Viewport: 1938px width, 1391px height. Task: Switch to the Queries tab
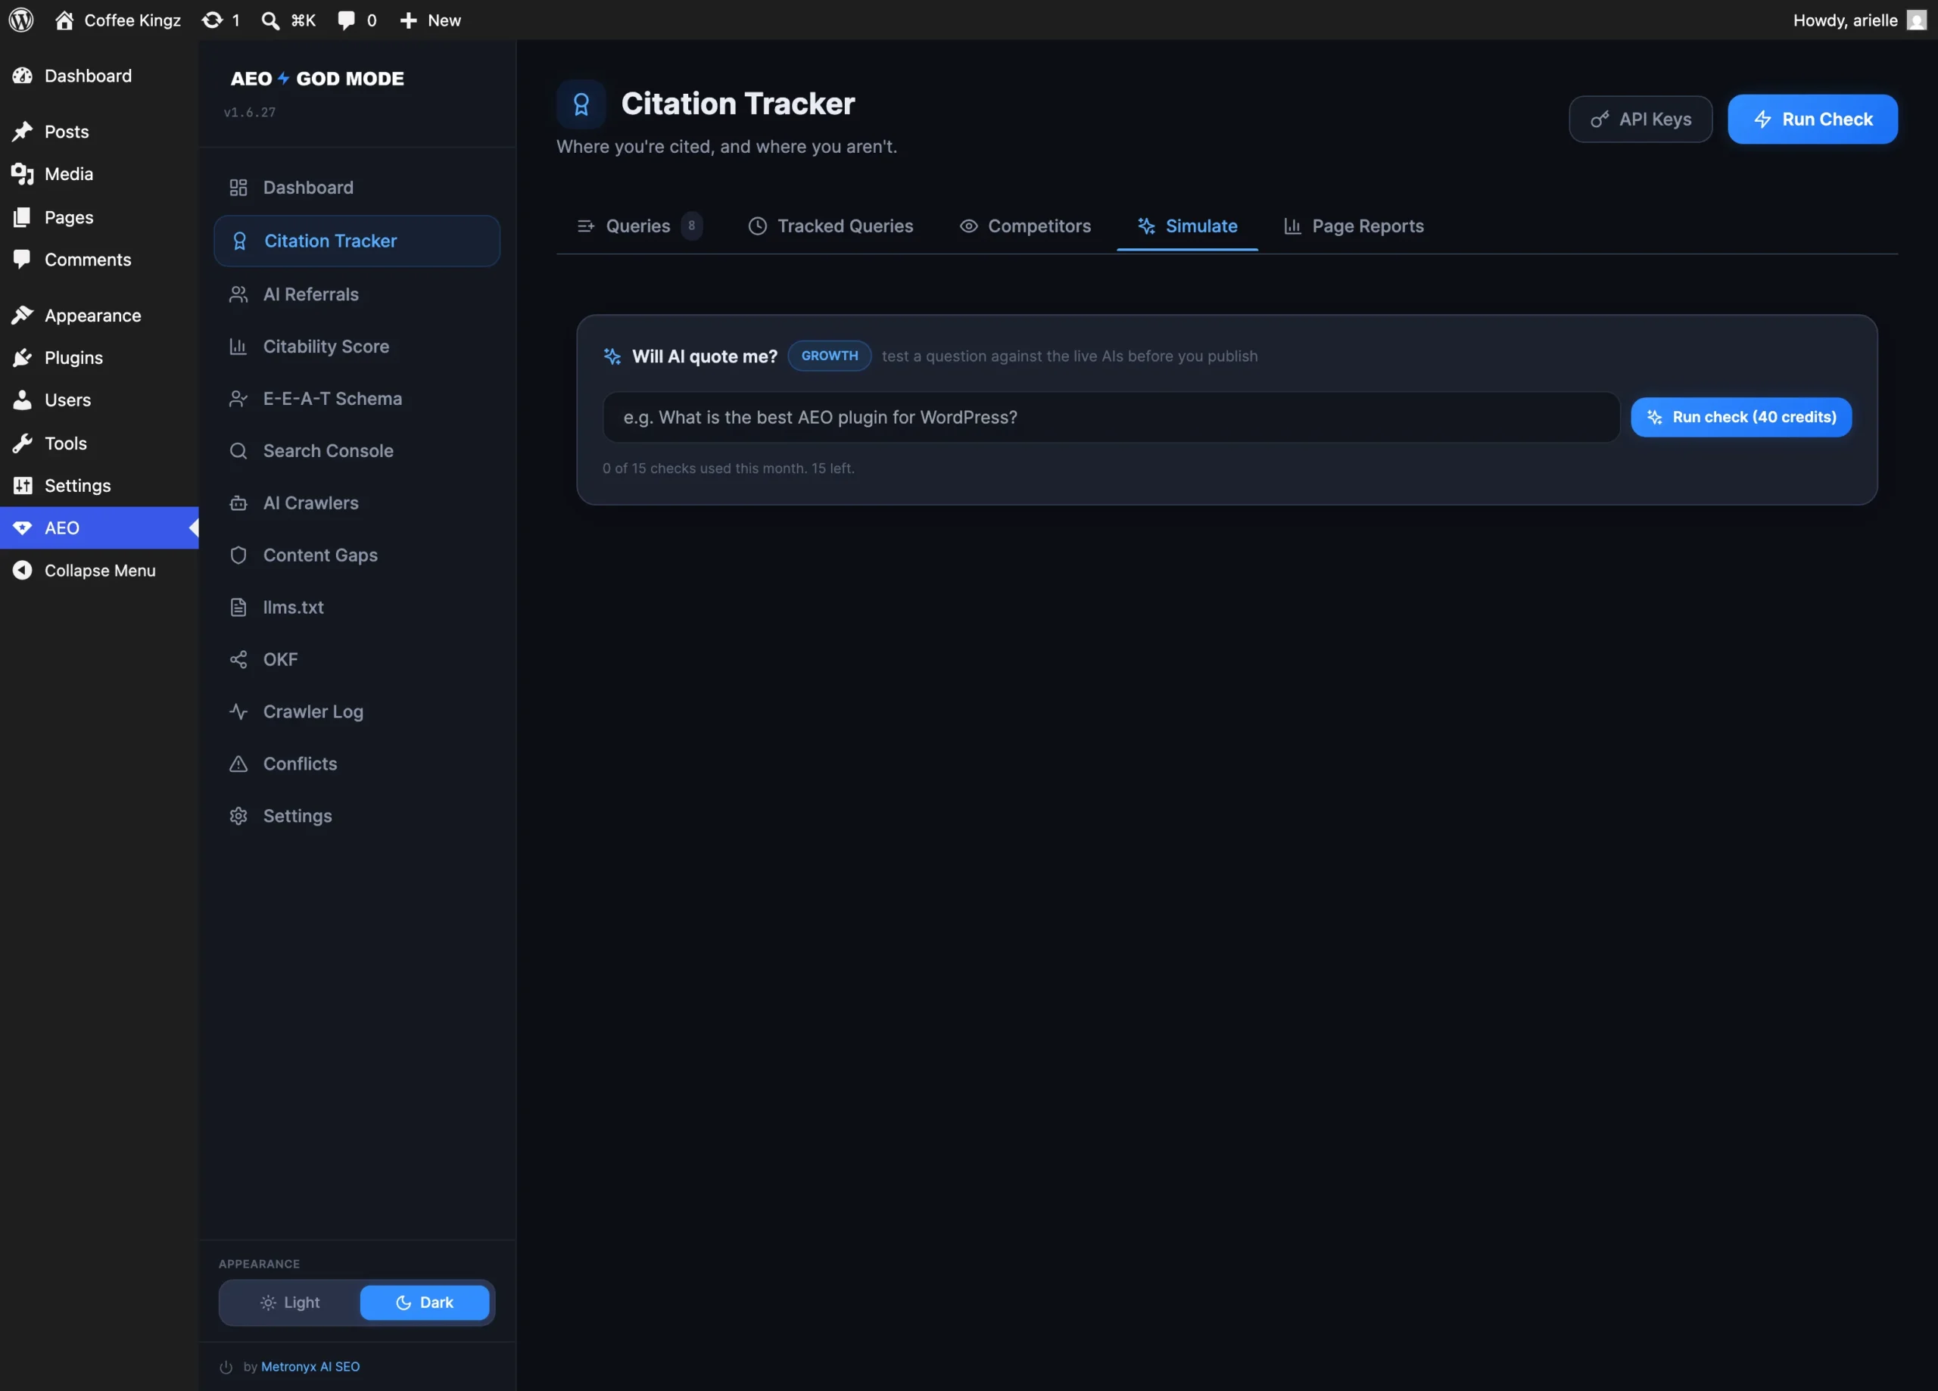click(638, 226)
